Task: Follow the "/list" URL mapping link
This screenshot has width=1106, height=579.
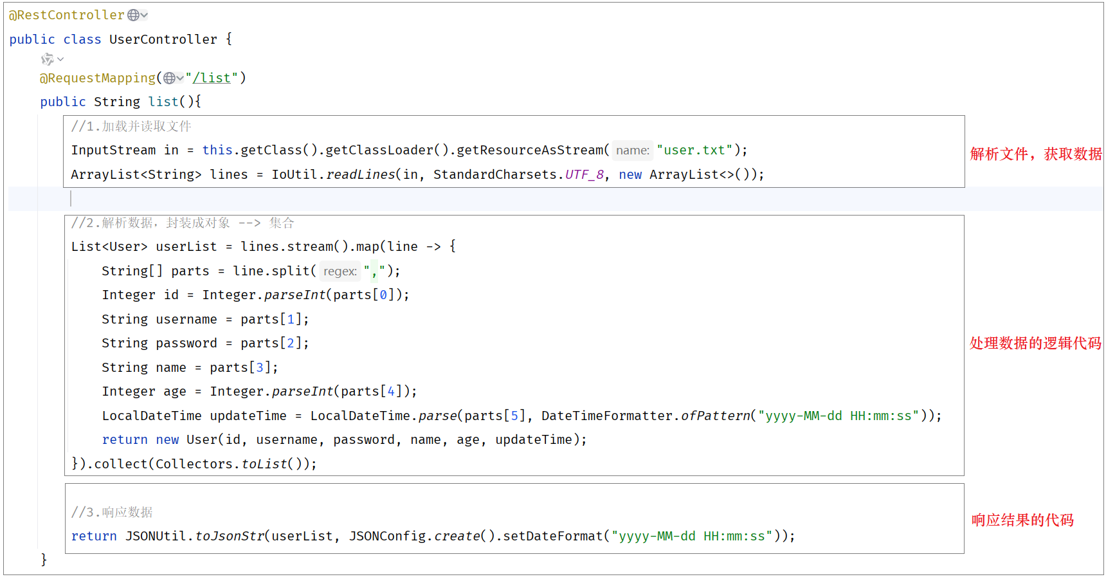Action: pyautogui.click(x=212, y=78)
